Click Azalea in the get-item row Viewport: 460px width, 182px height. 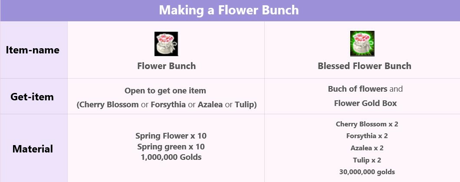tap(210, 105)
